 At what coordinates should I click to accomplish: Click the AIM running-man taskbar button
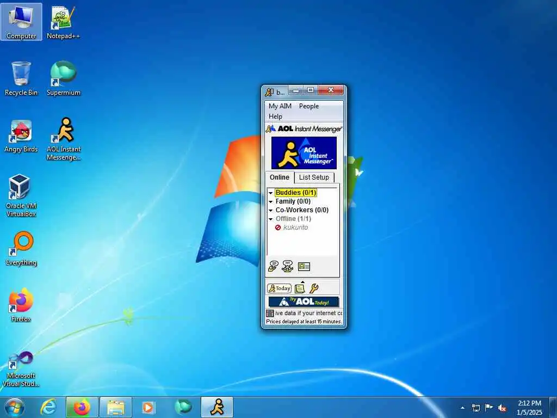pyautogui.click(x=217, y=407)
